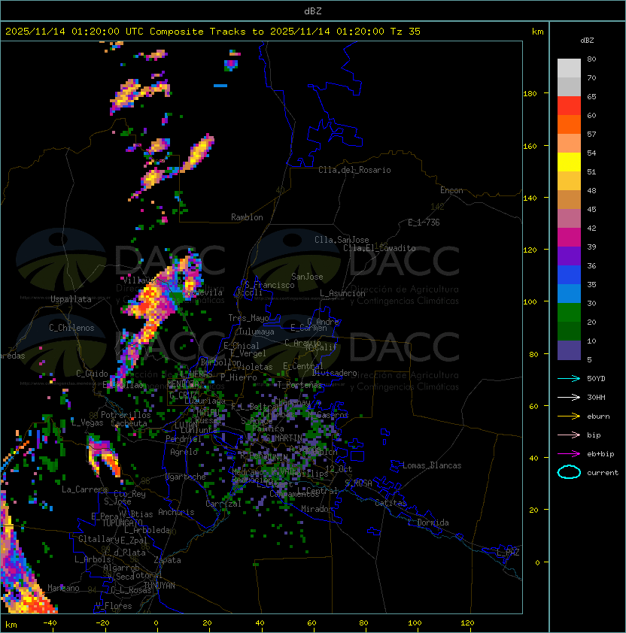Select the dark green swatch between 20 and 10 dBZ
The width and height of the screenshot is (626, 633).
pos(569,331)
